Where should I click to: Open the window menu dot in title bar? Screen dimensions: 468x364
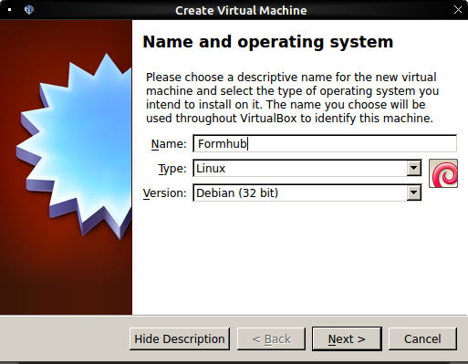[10, 10]
